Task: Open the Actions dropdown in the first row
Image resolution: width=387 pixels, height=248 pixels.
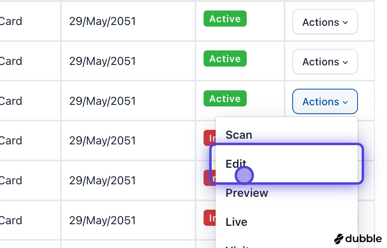Action: click(325, 22)
